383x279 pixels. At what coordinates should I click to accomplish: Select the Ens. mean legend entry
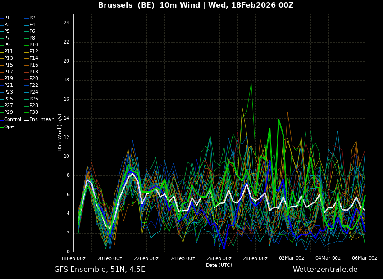pos(41,120)
